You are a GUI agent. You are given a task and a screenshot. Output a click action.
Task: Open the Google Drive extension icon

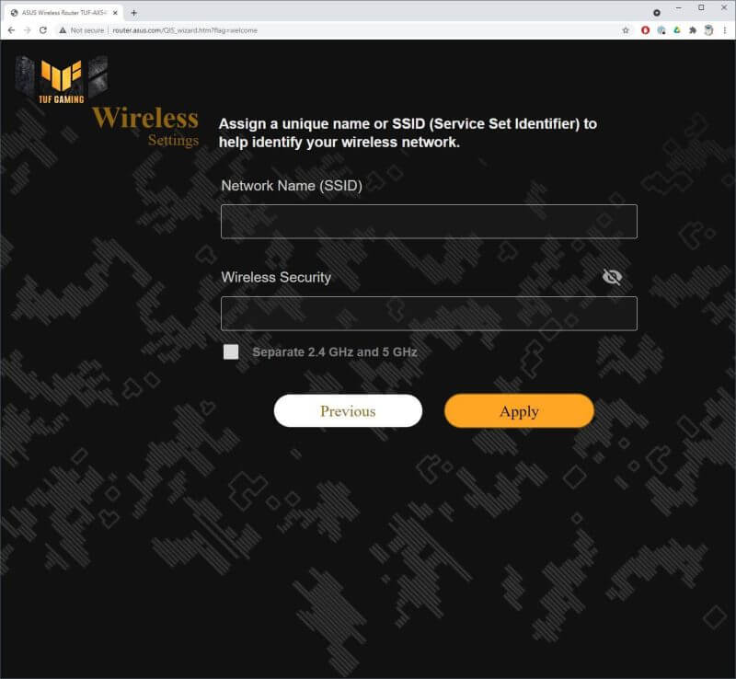tap(677, 30)
